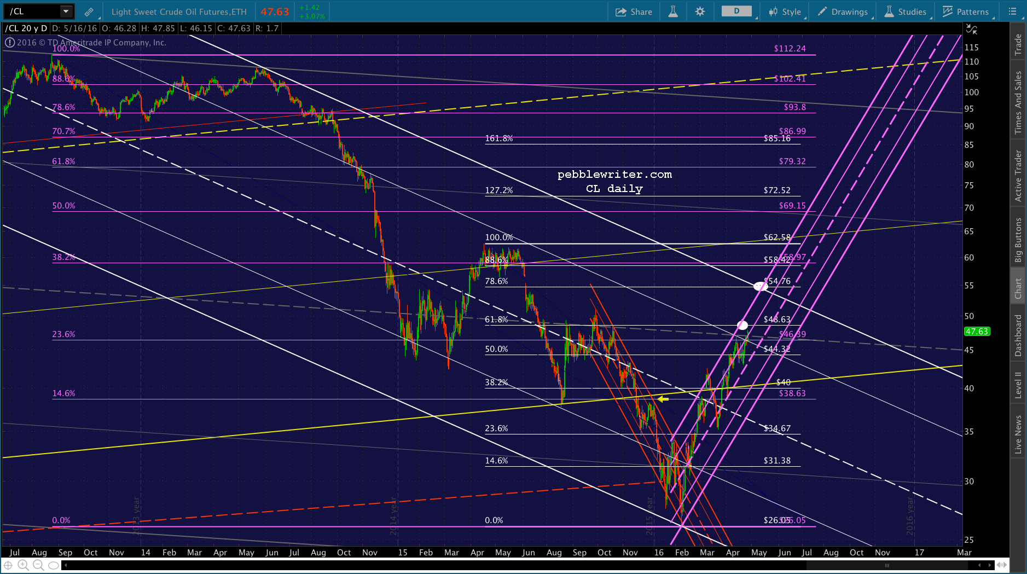The height and width of the screenshot is (574, 1027).
Task: Open the symbol link (chain) selector
Action: [89, 11]
